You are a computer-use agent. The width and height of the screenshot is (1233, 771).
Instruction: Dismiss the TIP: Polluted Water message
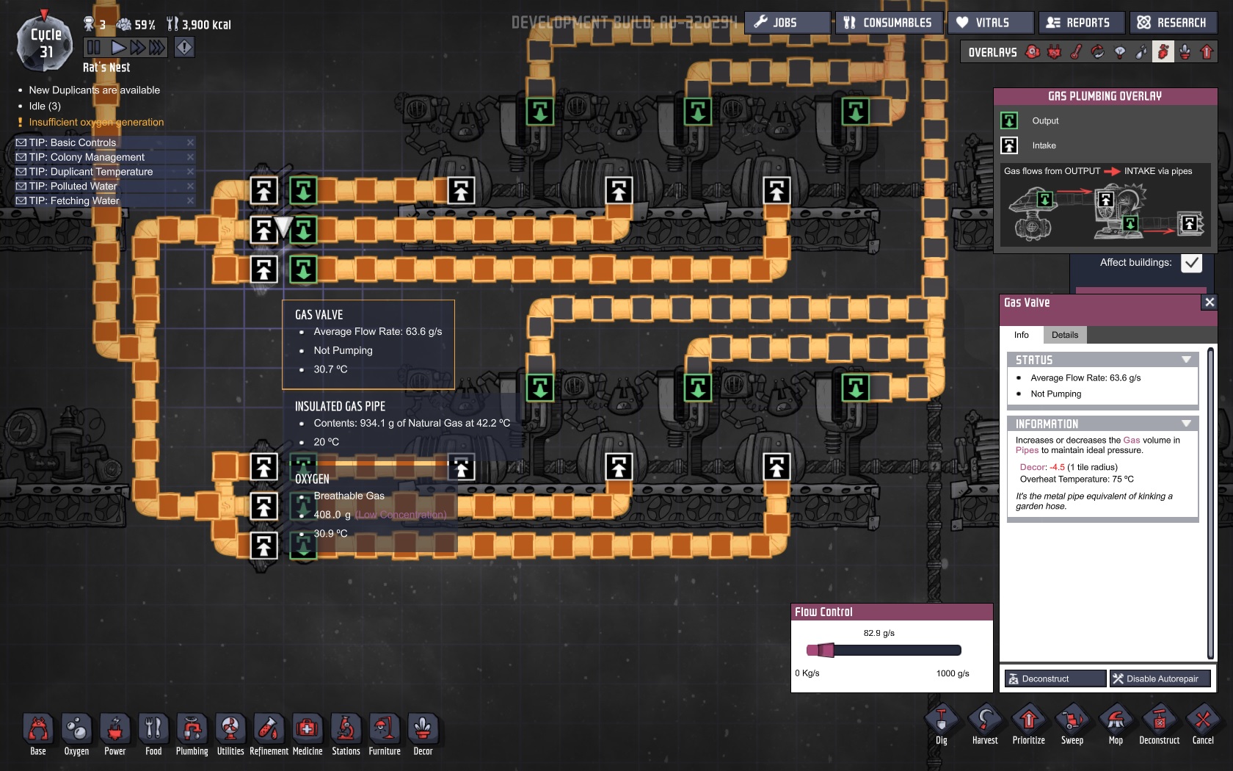(x=190, y=186)
